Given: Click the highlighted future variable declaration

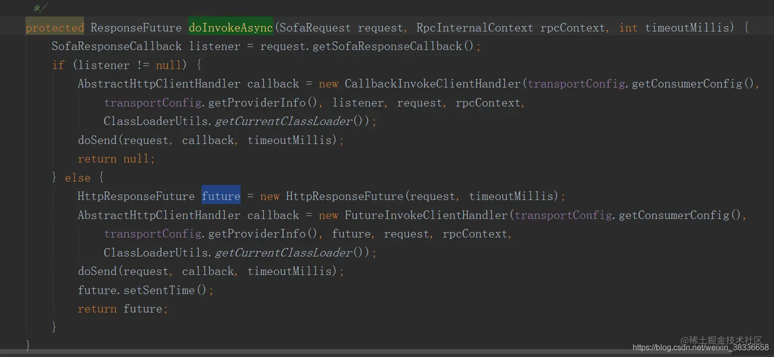Looking at the screenshot, I should (221, 196).
